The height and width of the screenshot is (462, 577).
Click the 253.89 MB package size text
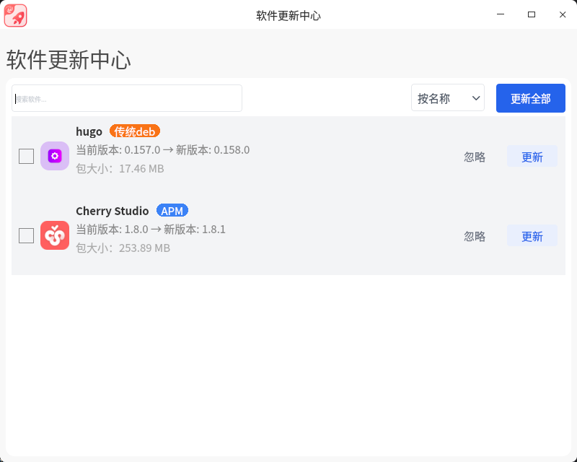pos(123,248)
